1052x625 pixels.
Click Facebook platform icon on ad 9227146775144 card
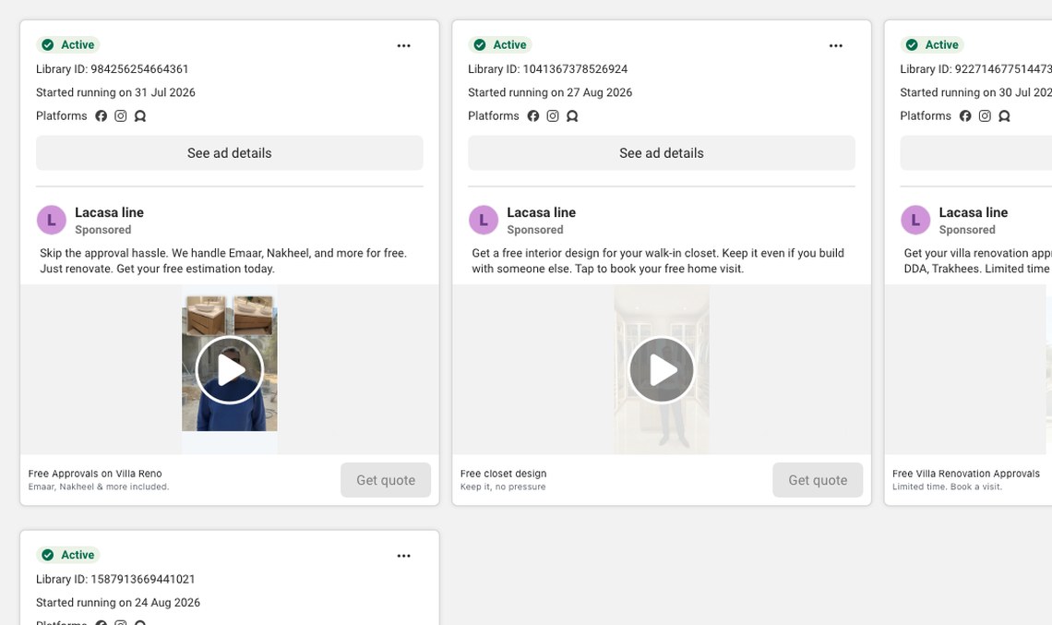tap(965, 115)
